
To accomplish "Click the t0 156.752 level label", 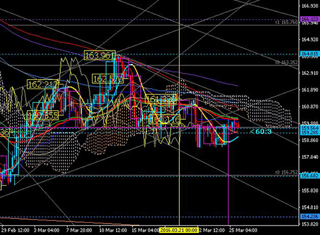I will (x=286, y=172).
